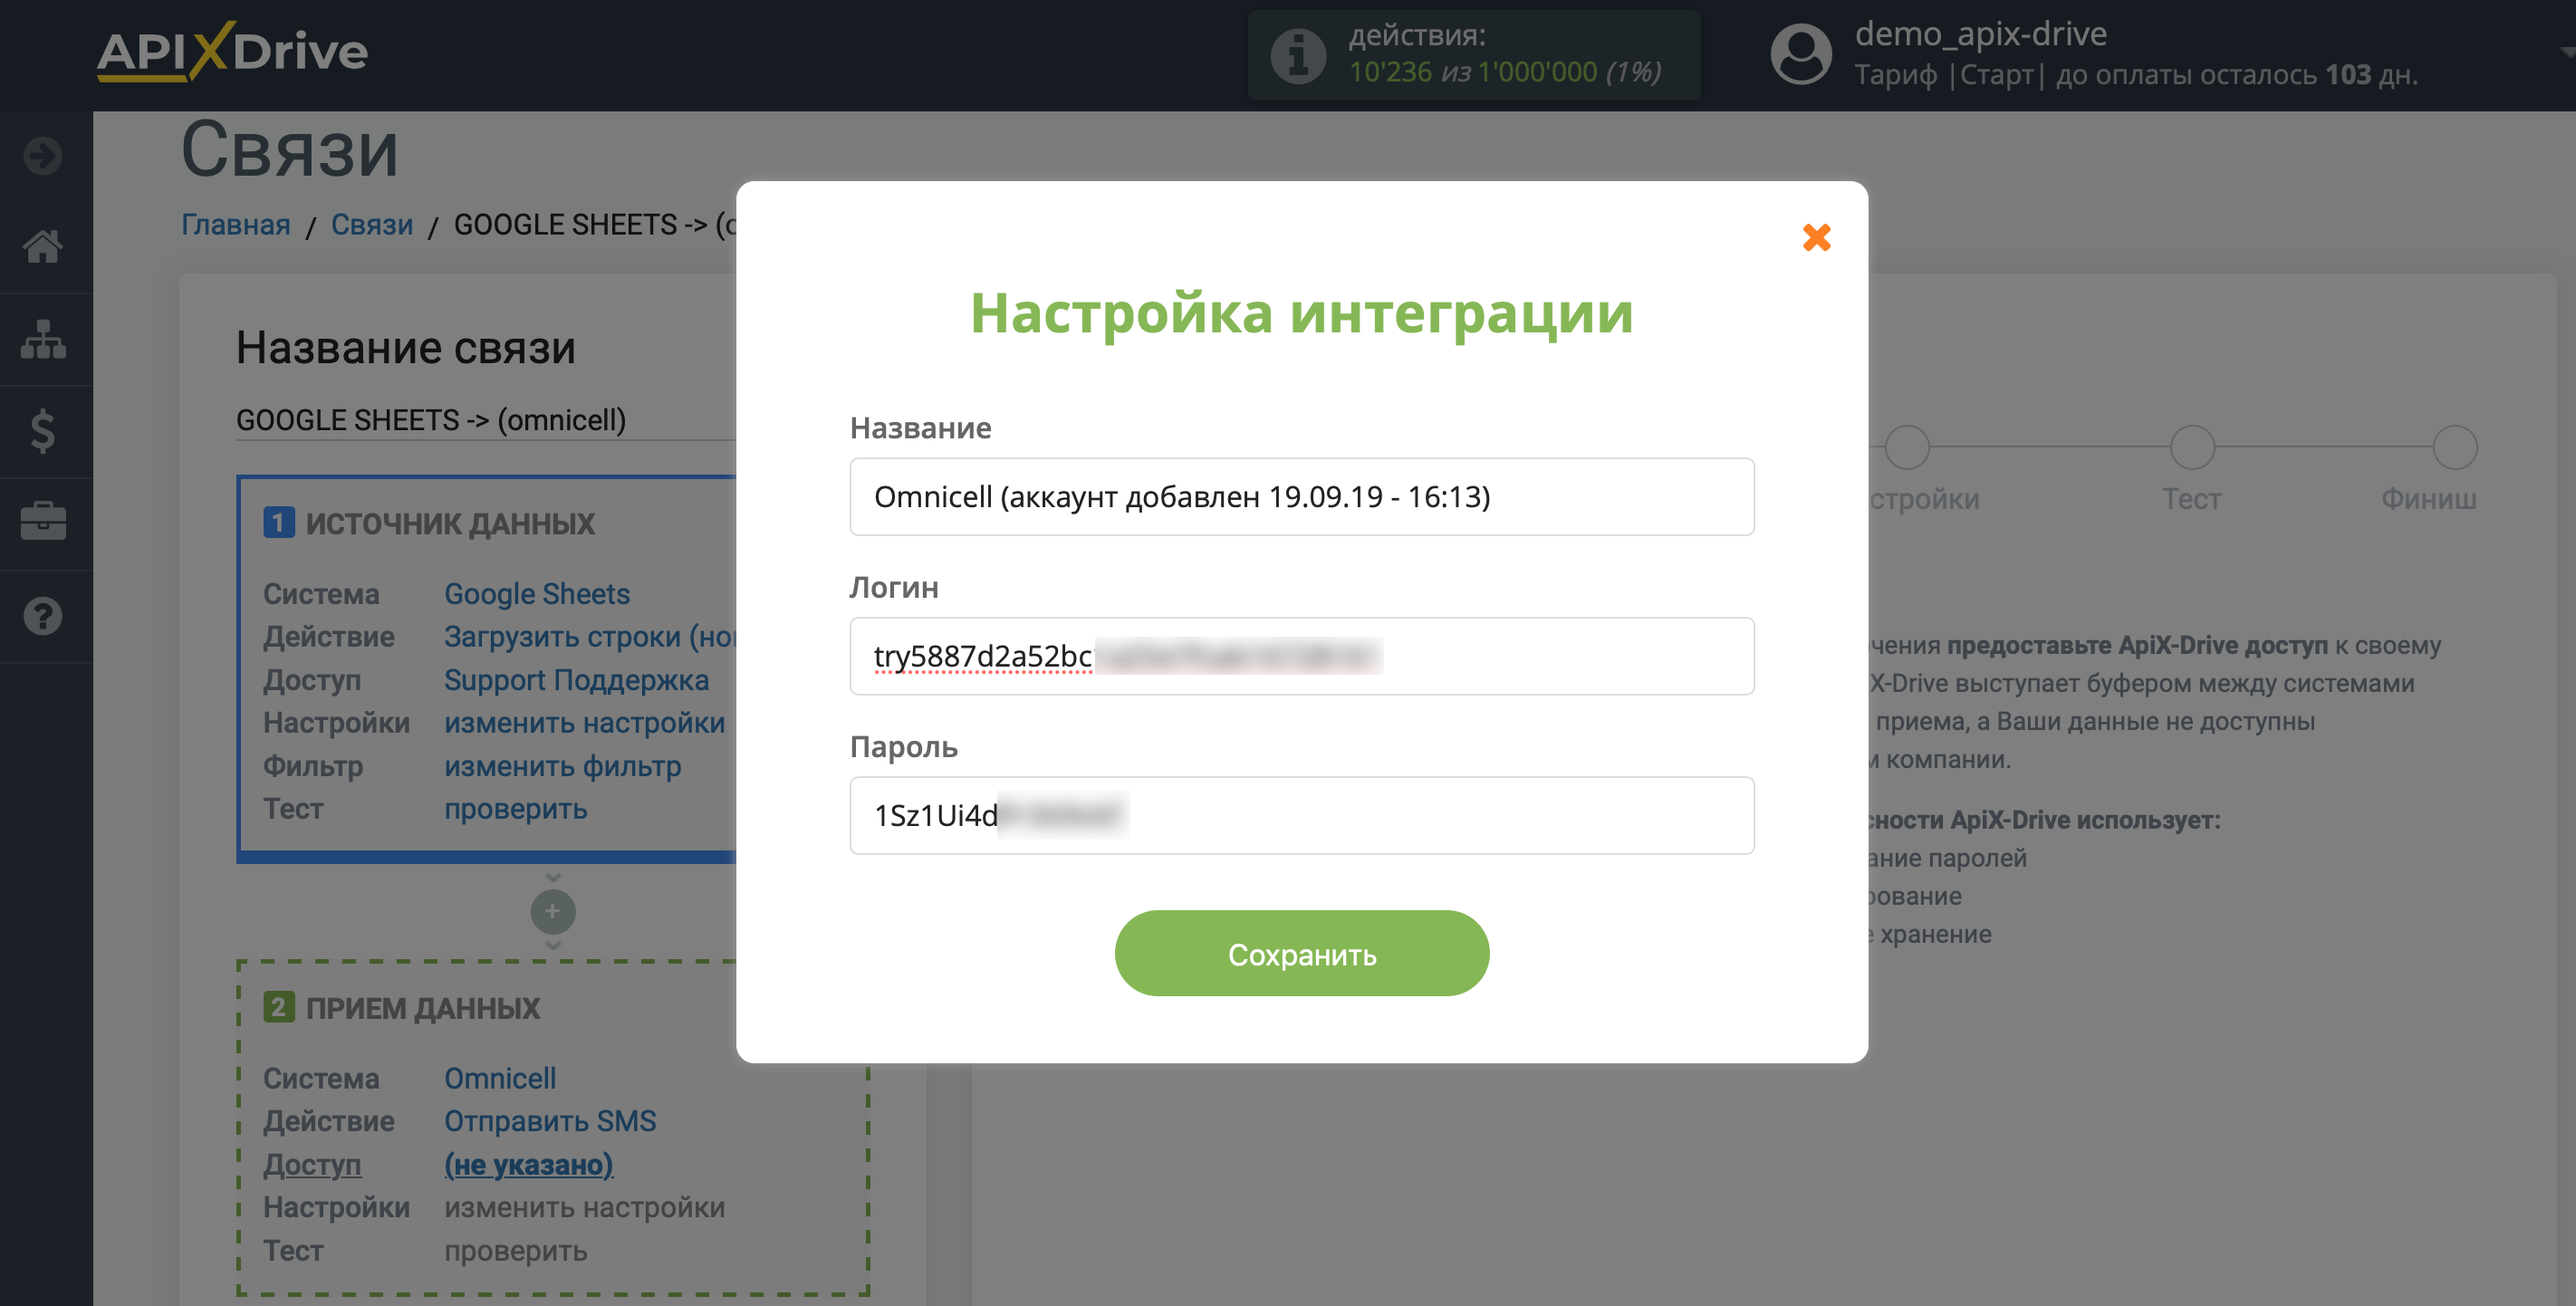This screenshot has width=2576, height=1306.
Task: Click the sidebar expand arrow icon
Action: pyautogui.click(x=43, y=156)
